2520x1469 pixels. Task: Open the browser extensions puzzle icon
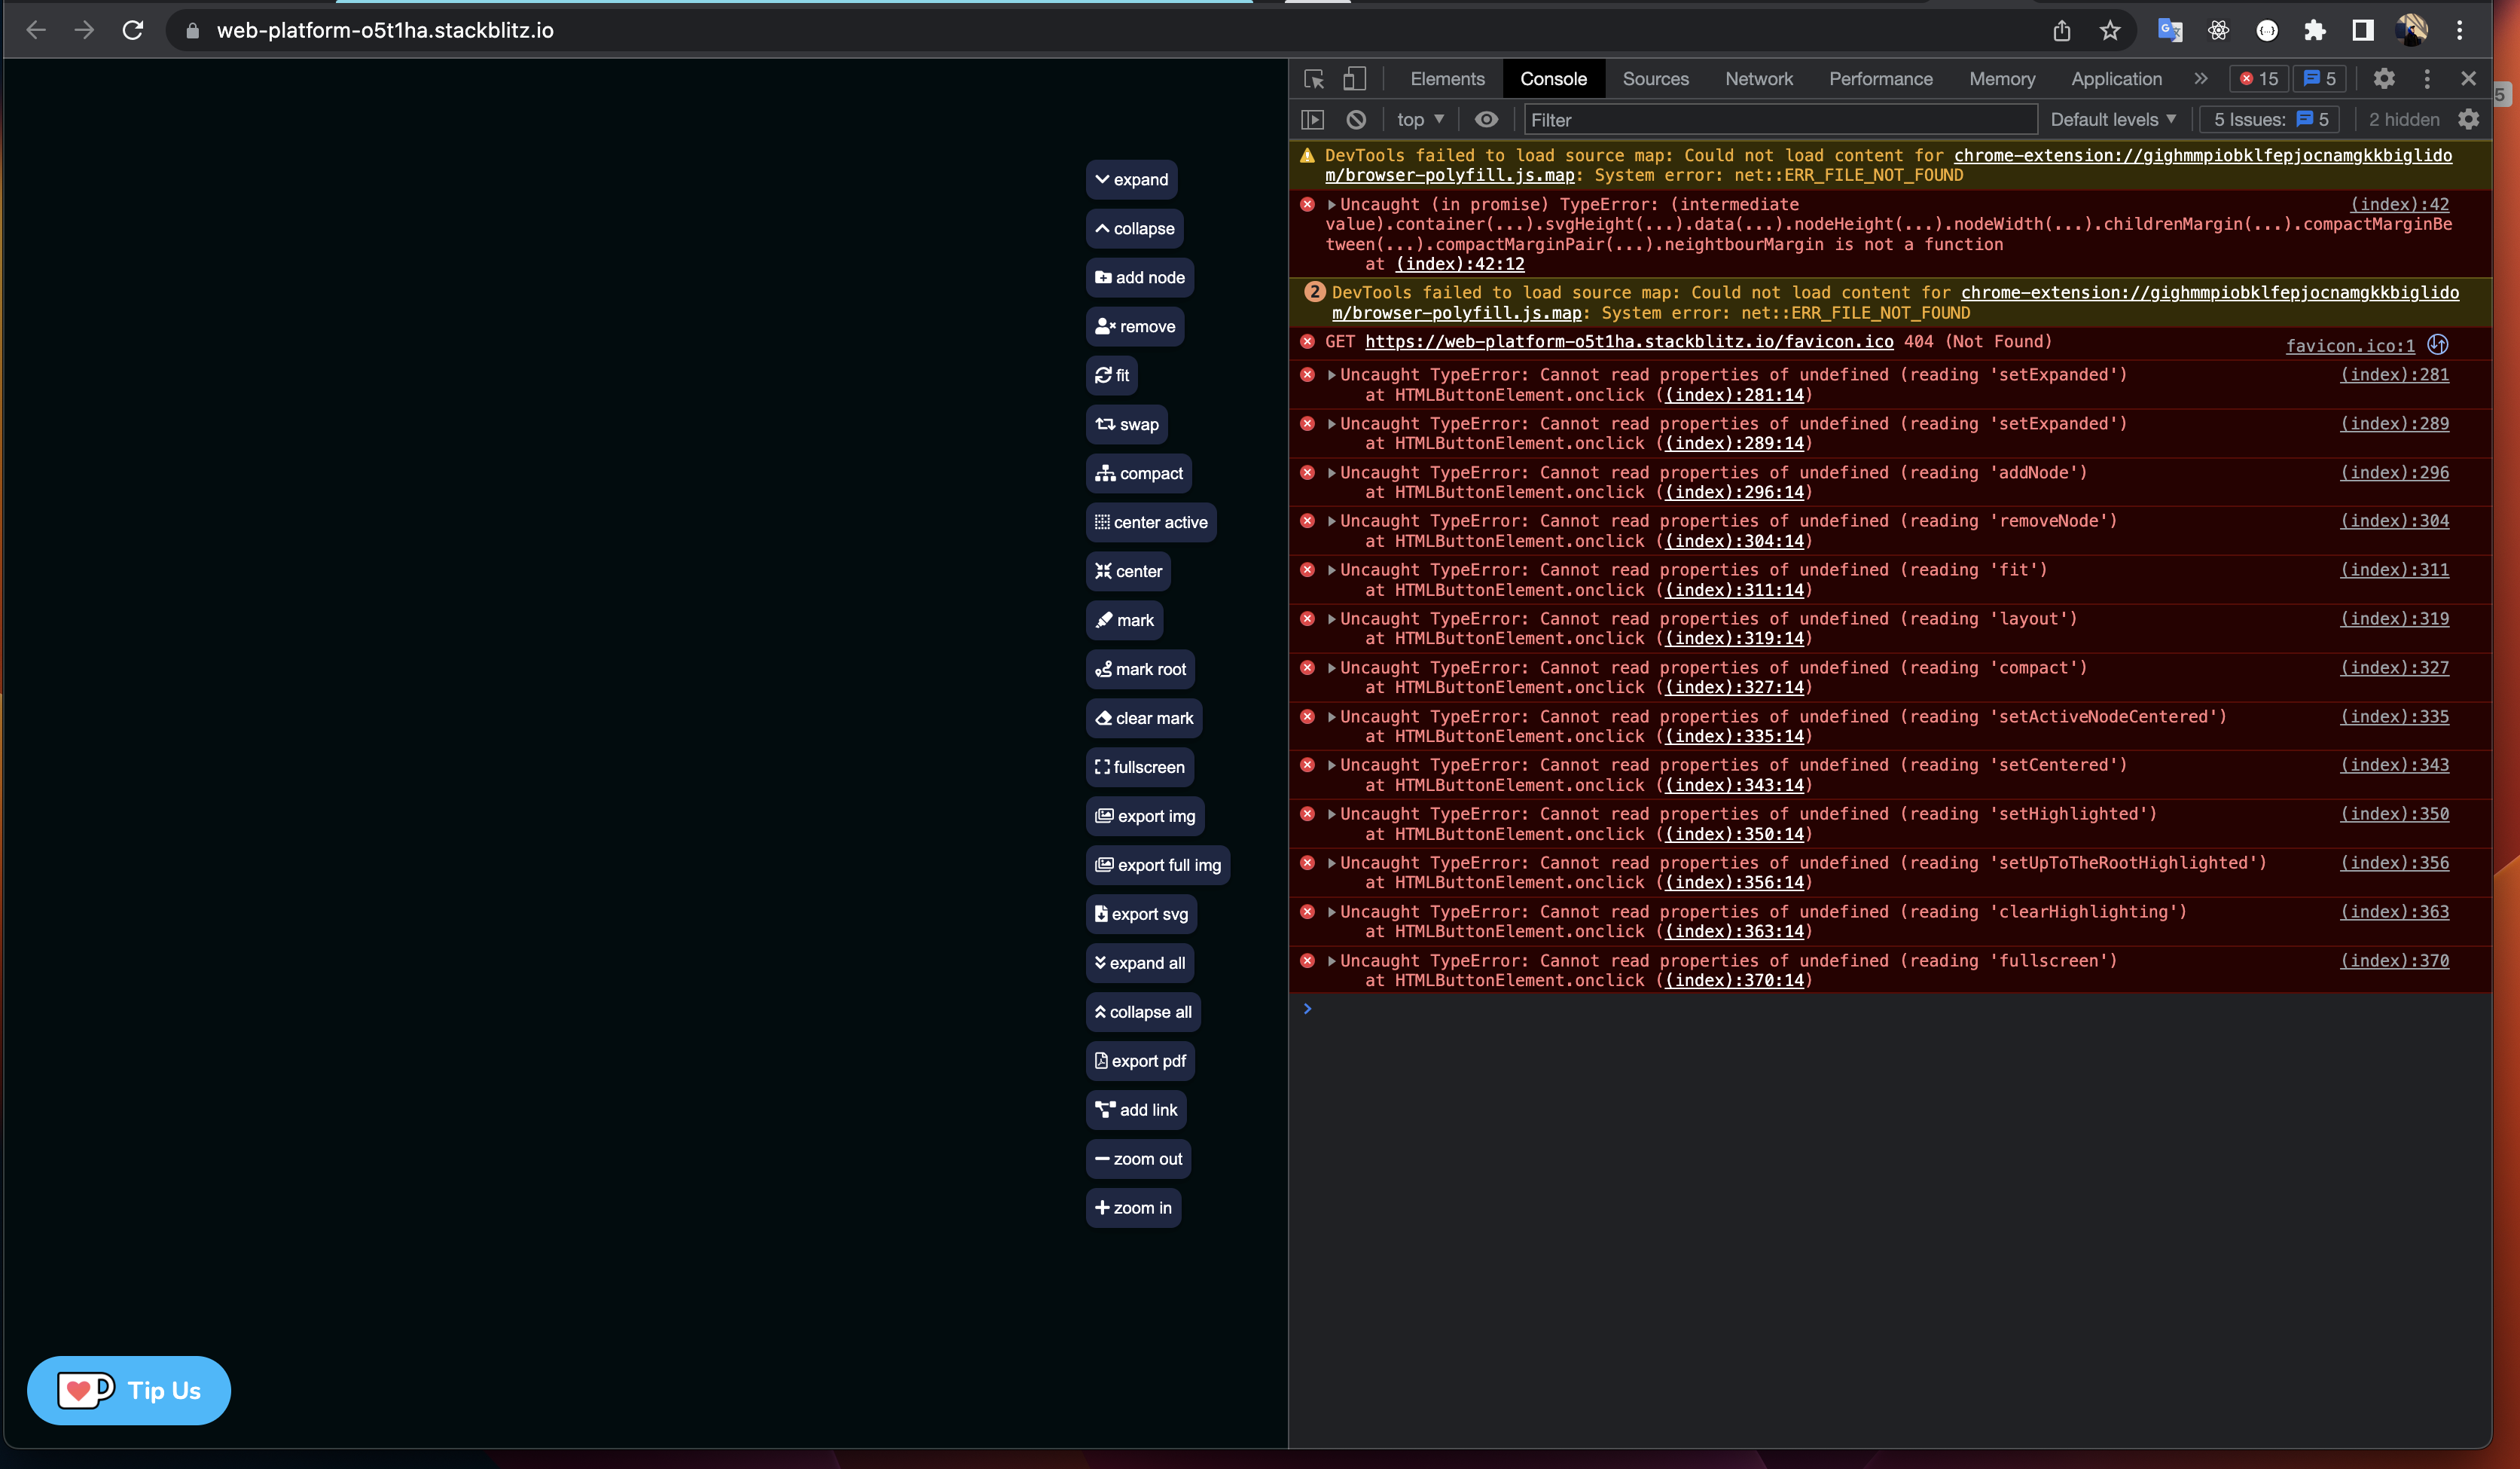pyautogui.click(x=2314, y=30)
